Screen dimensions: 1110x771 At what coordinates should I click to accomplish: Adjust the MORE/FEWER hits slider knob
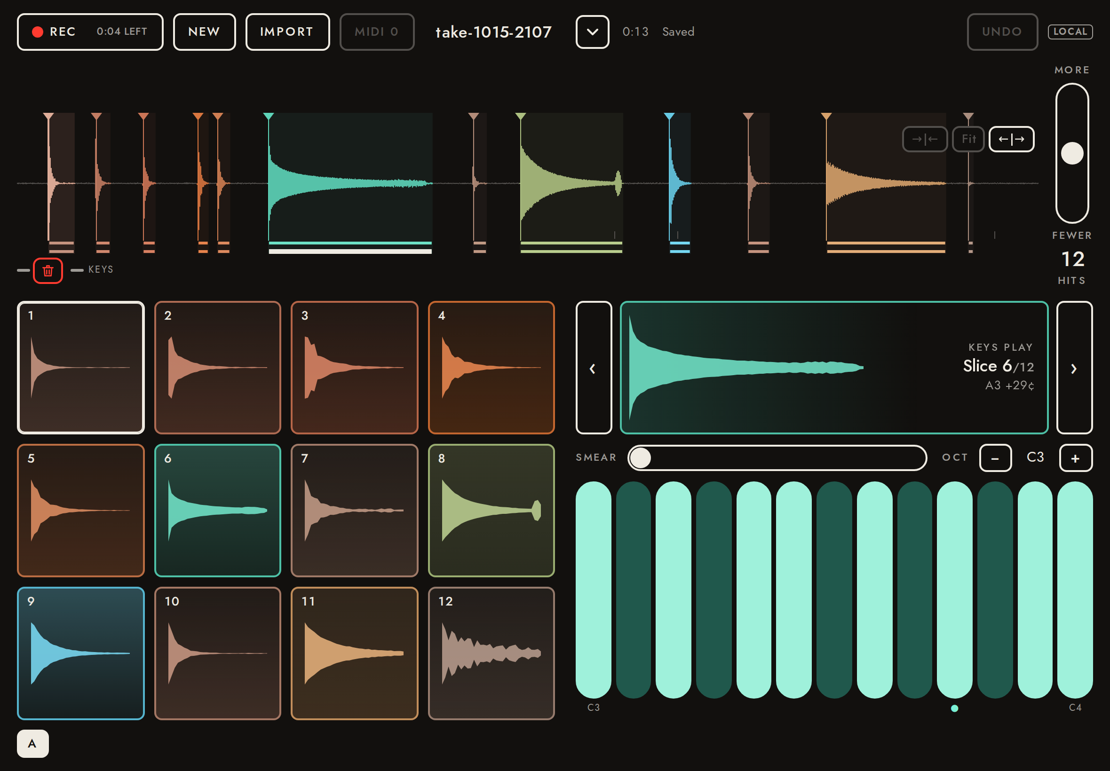1072,153
